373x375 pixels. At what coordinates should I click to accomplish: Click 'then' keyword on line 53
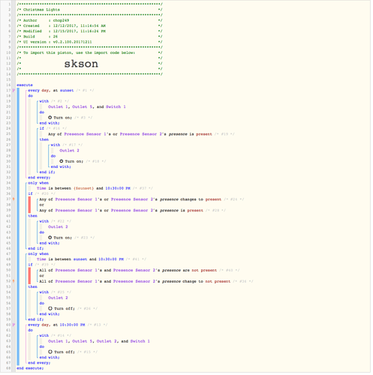tap(32, 286)
